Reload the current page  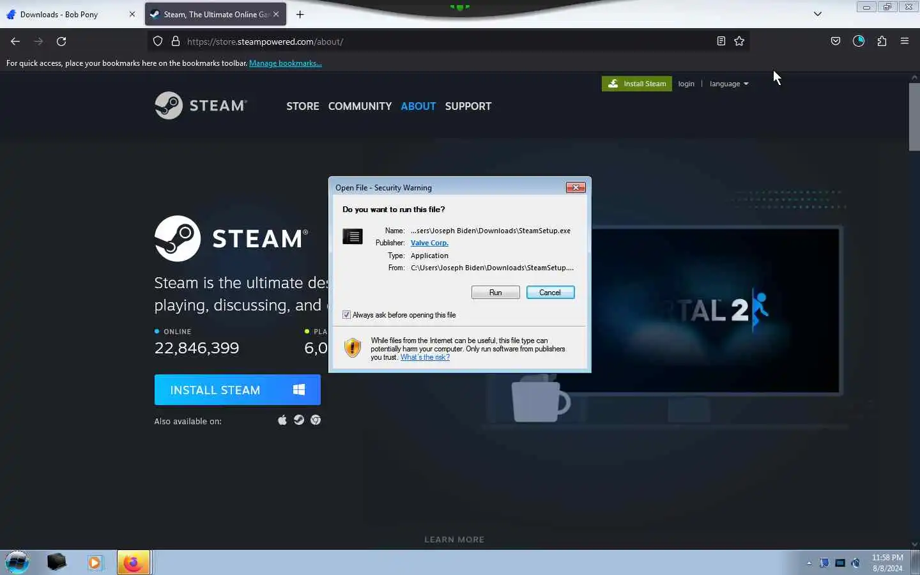(x=61, y=42)
